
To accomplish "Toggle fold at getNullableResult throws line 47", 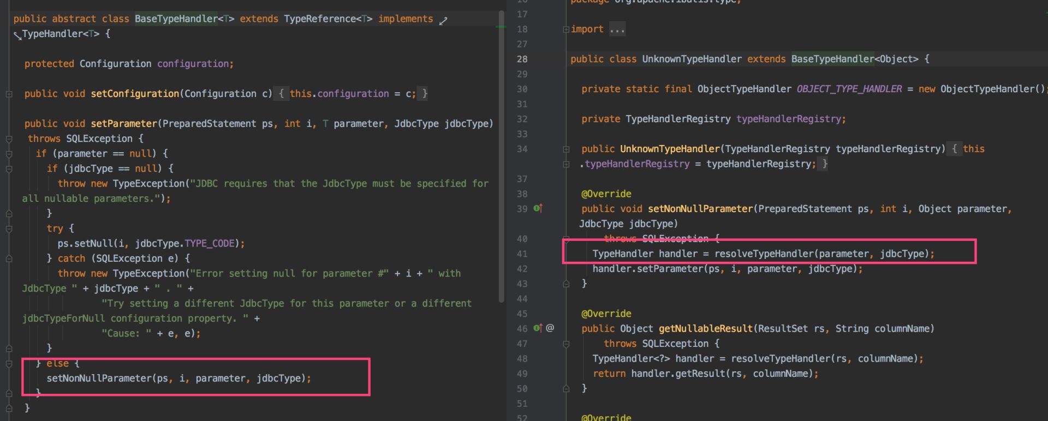I will point(566,344).
